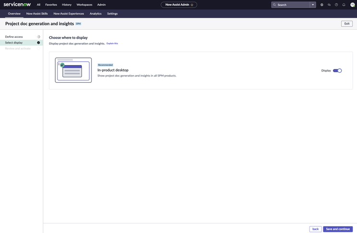357x233 pixels.
Task: Switch to the Overview tab
Action: pyautogui.click(x=14, y=13)
